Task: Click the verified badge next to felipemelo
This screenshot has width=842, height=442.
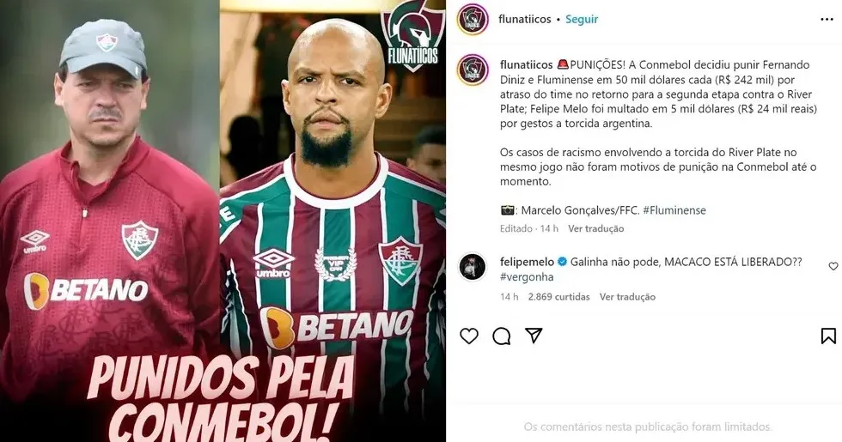Action: pyautogui.click(x=562, y=262)
